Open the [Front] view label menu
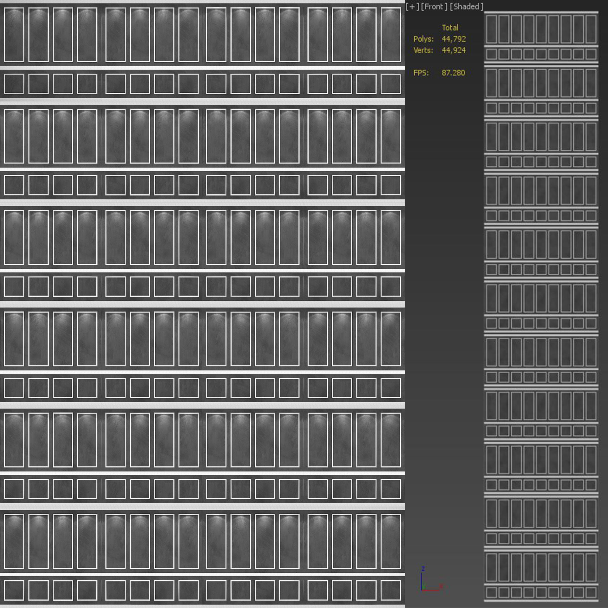 pos(434,7)
